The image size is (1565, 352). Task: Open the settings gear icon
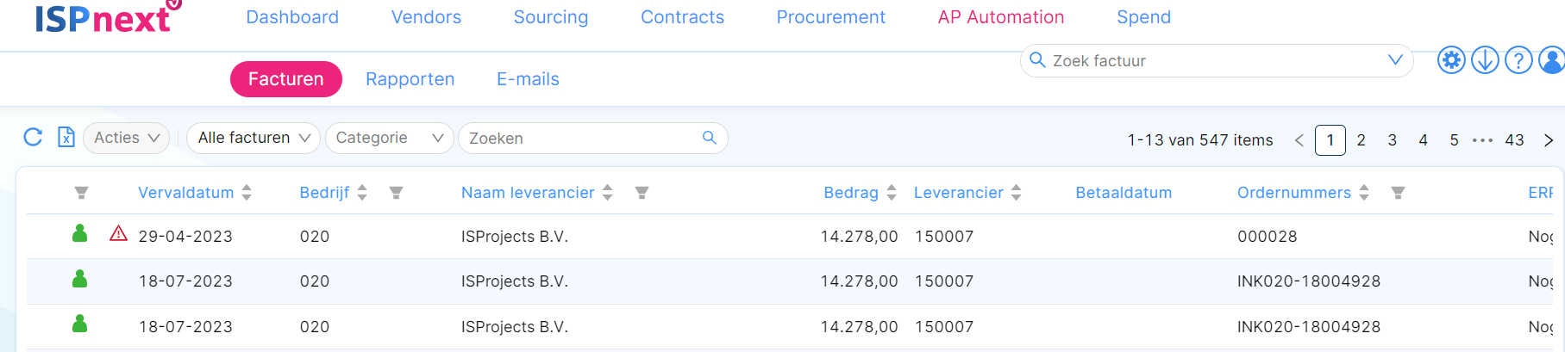1451,60
